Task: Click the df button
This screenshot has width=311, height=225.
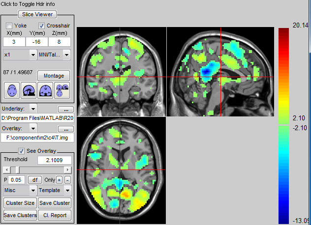Action: tap(35, 180)
